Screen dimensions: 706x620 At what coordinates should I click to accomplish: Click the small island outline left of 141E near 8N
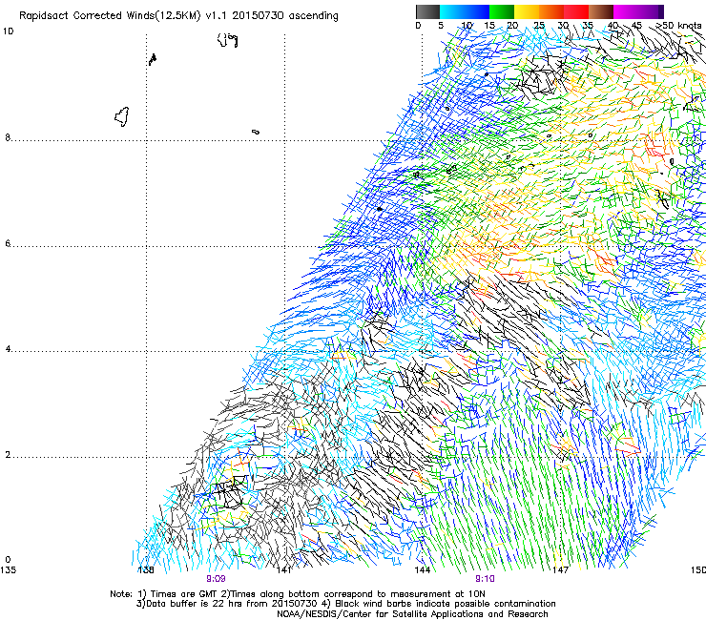coord(256,132)
